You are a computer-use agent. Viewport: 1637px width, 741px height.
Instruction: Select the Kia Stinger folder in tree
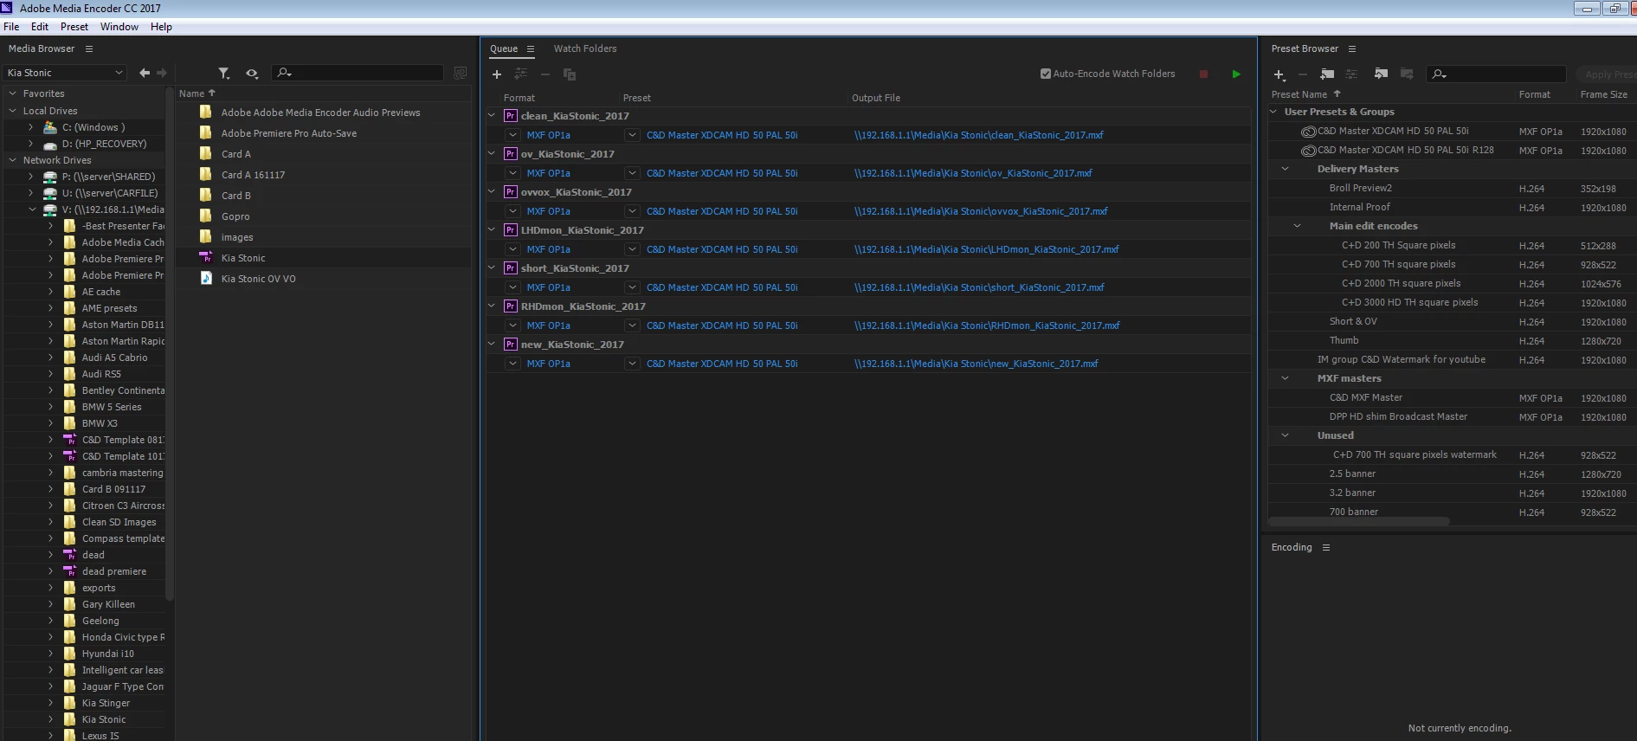[x=106, y=703]
